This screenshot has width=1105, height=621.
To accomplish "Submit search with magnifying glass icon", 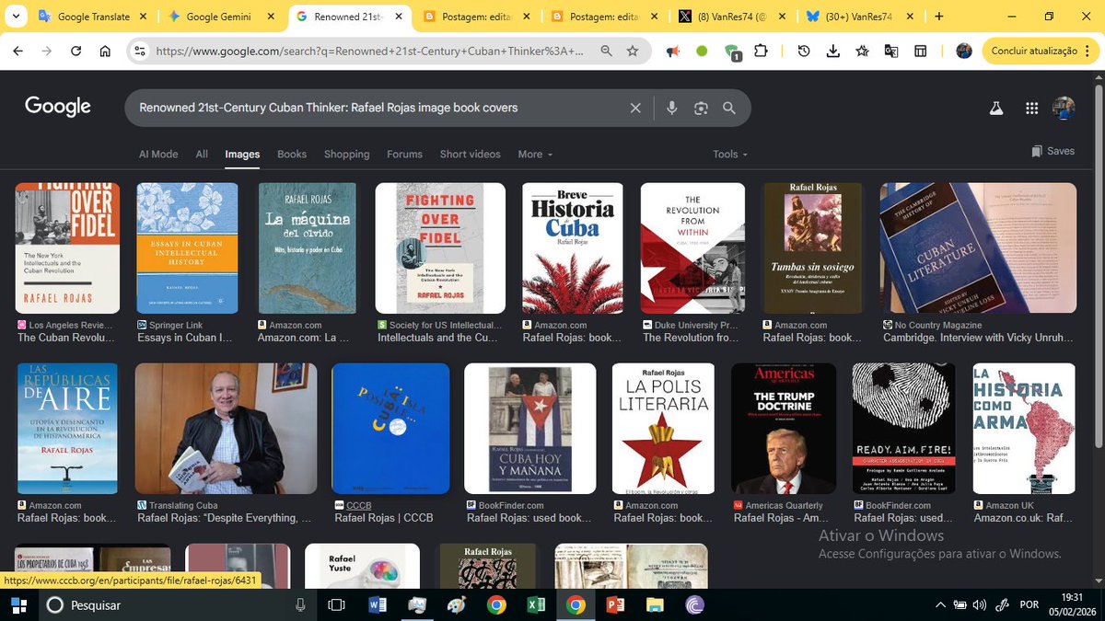I will click(x=729, y=108).
